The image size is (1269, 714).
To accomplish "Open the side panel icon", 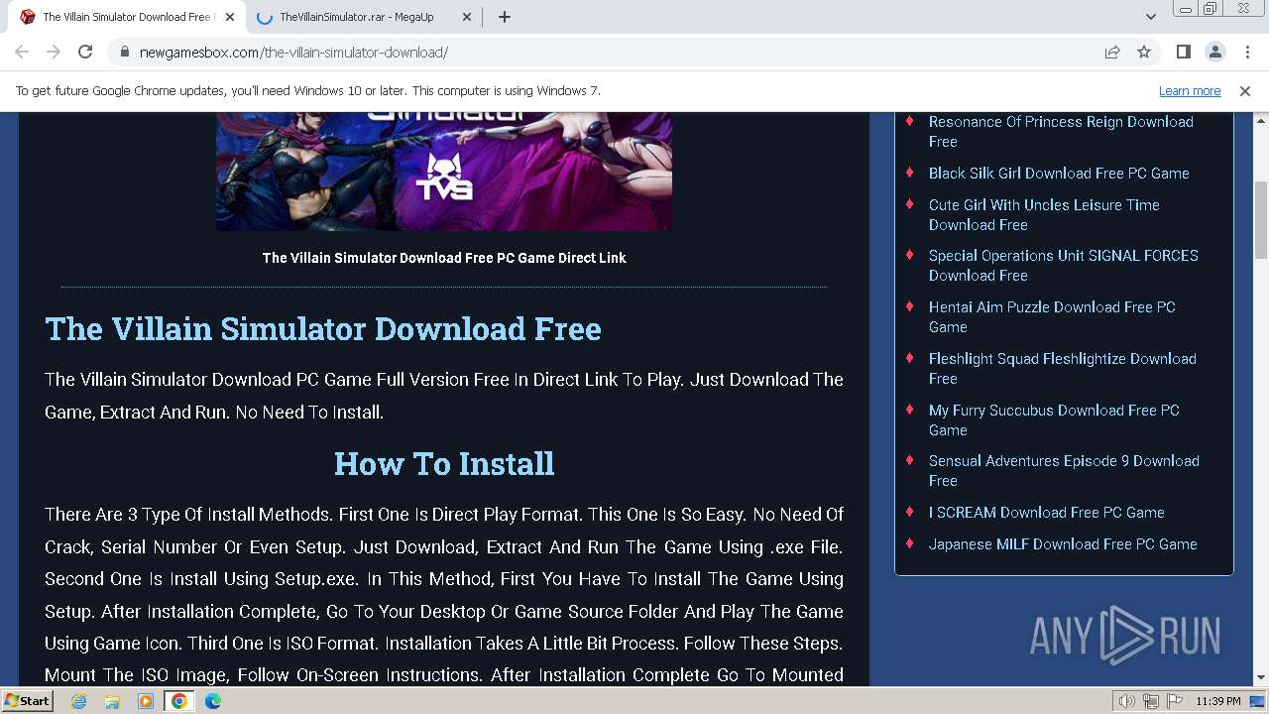I will click(1184, 53).
